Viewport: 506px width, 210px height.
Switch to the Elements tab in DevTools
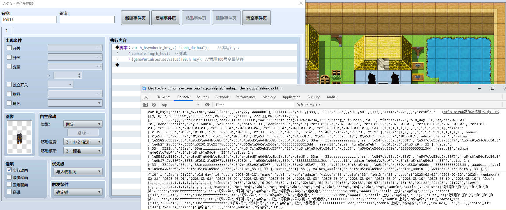pyautogui.click(x=163, y=97)
